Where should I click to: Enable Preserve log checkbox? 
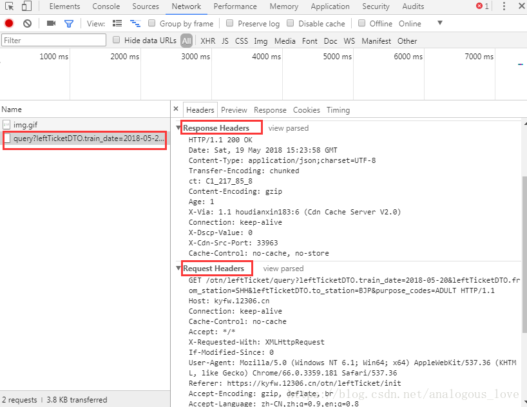click(x=229, y=23)
